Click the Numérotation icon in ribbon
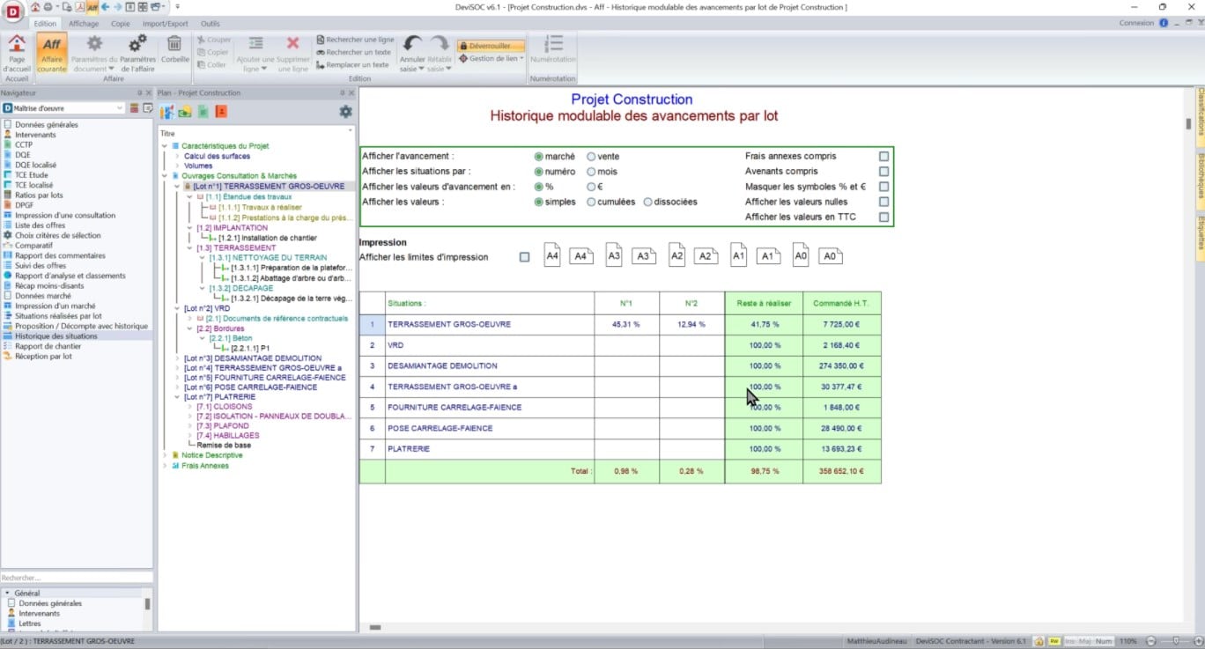Image resolution: width=1205 pixels, height=649 pixels. pos(553,45)
